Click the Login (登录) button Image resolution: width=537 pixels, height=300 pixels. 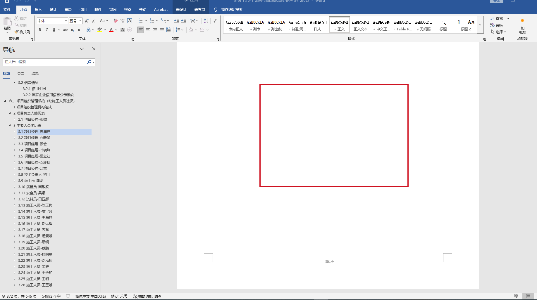(x=497, y=1)
